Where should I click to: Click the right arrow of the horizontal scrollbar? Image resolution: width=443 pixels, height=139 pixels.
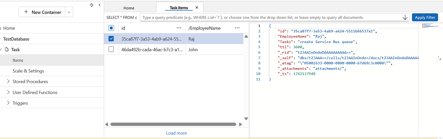tap(240, 124)
